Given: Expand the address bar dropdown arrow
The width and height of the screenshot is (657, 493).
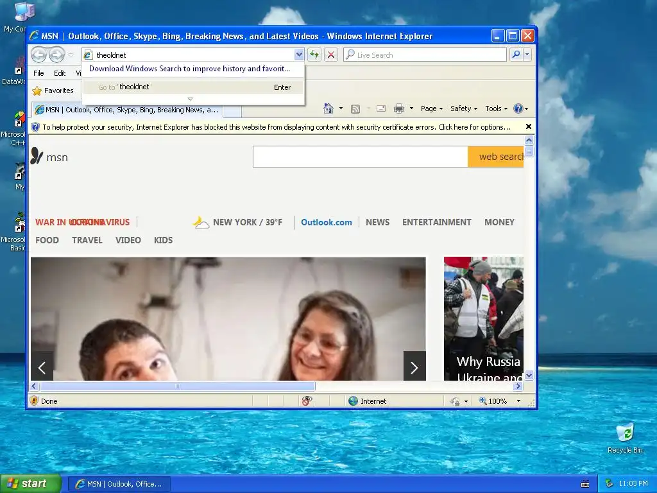Looking at the screenshot, I should [299, 55].
